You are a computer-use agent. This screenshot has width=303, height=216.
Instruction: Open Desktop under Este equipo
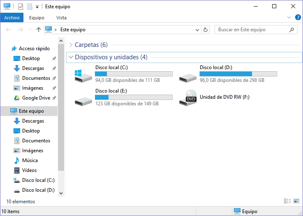click(31, 131)
